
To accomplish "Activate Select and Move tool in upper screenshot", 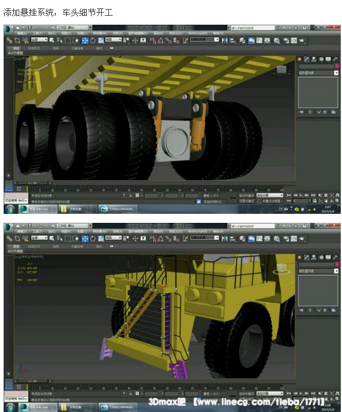I will point(84,40).
